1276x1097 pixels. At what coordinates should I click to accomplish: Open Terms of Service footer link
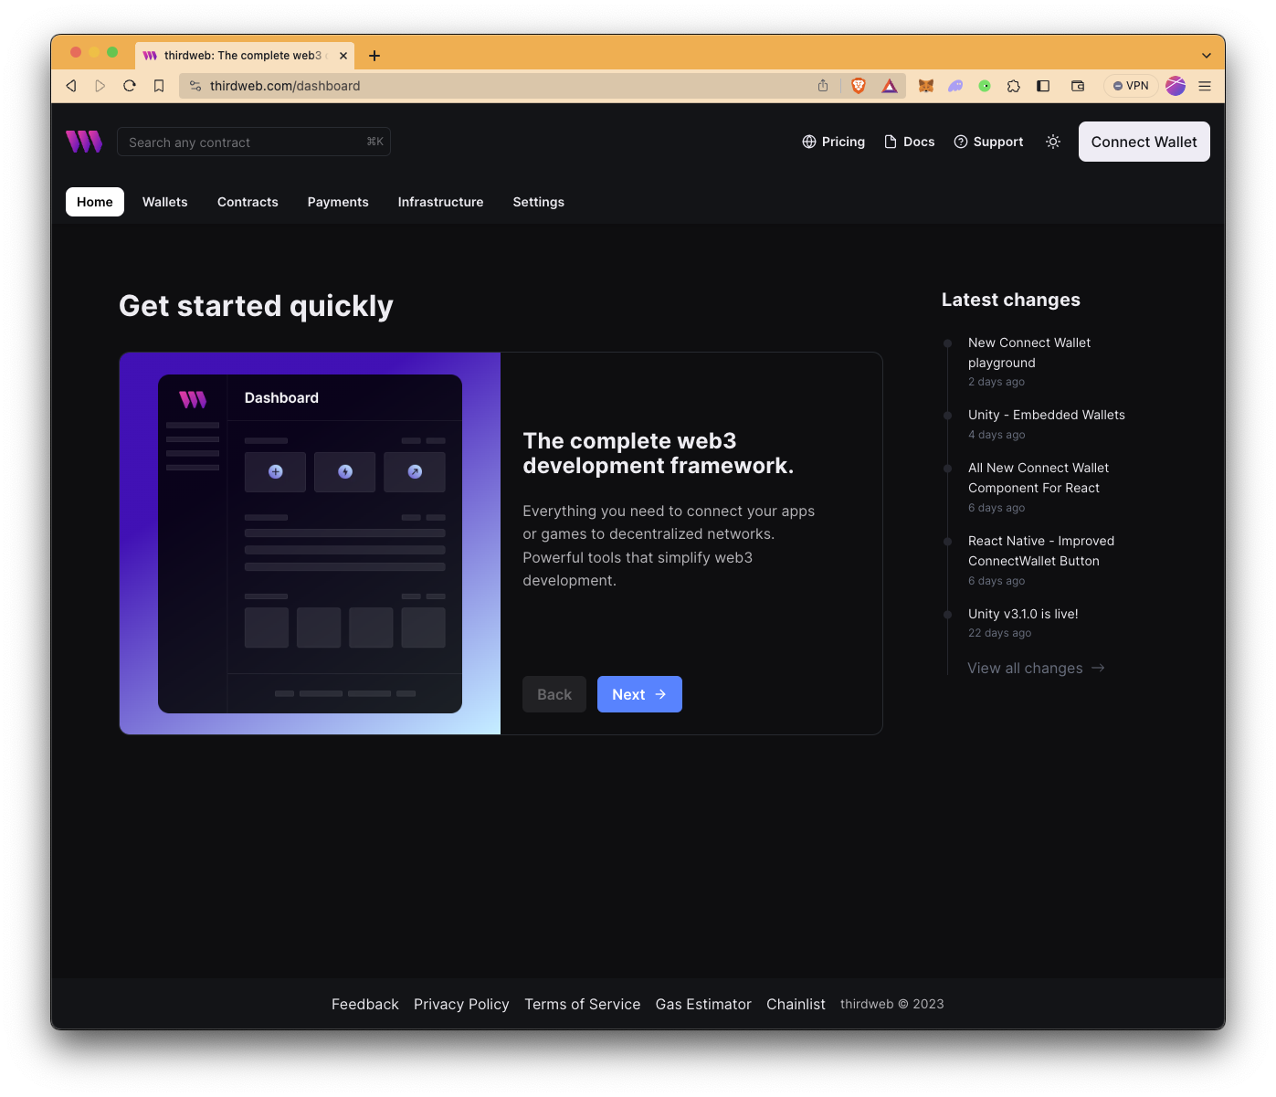[582, 1004]
